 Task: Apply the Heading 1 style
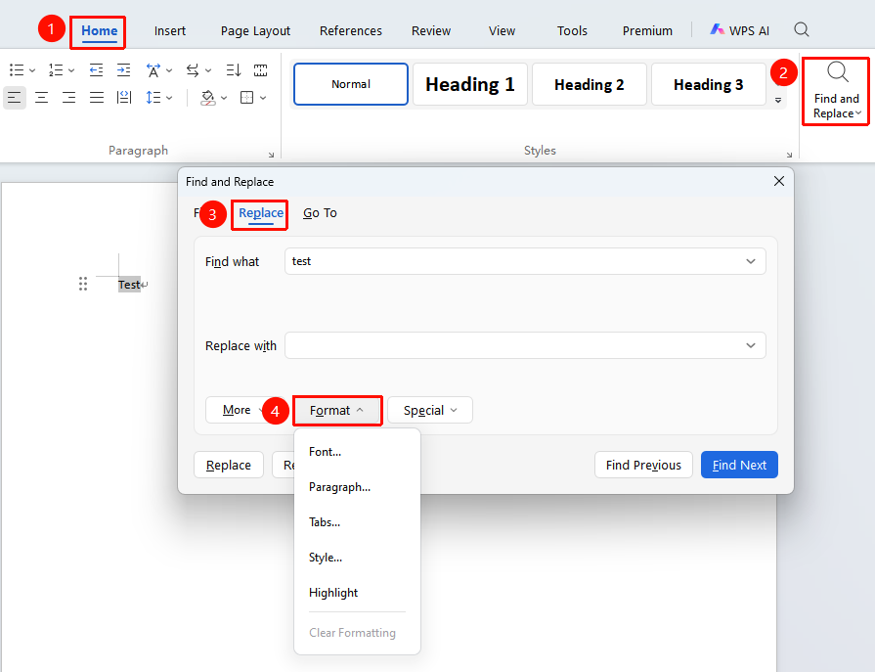pos(470,84)
